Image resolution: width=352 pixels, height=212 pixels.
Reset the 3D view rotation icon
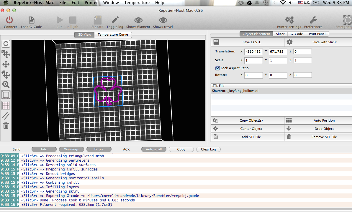[x=6, y=44]
